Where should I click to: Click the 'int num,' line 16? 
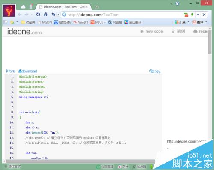[x=31, y=153]
